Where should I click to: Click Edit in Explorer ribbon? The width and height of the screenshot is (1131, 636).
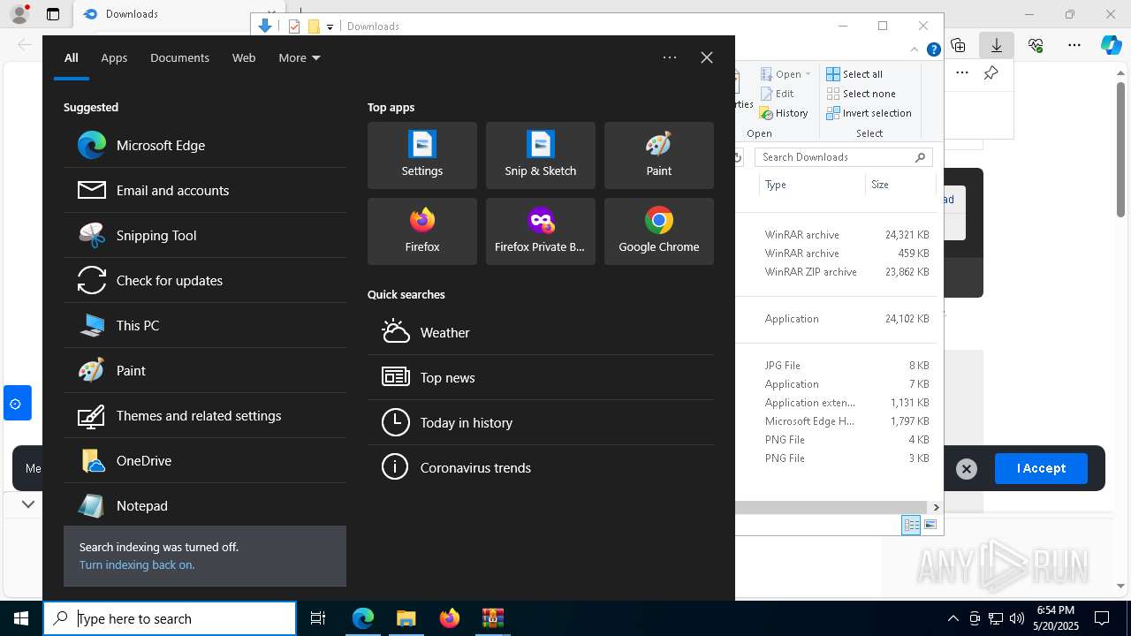click(x=777, y=94)
